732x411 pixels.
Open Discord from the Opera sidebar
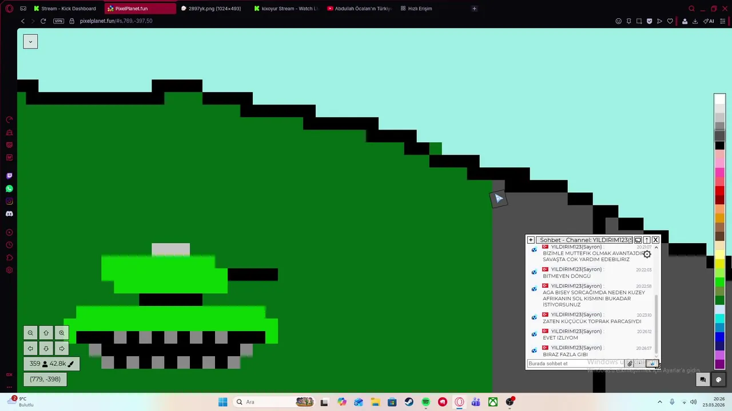(9, 213)
